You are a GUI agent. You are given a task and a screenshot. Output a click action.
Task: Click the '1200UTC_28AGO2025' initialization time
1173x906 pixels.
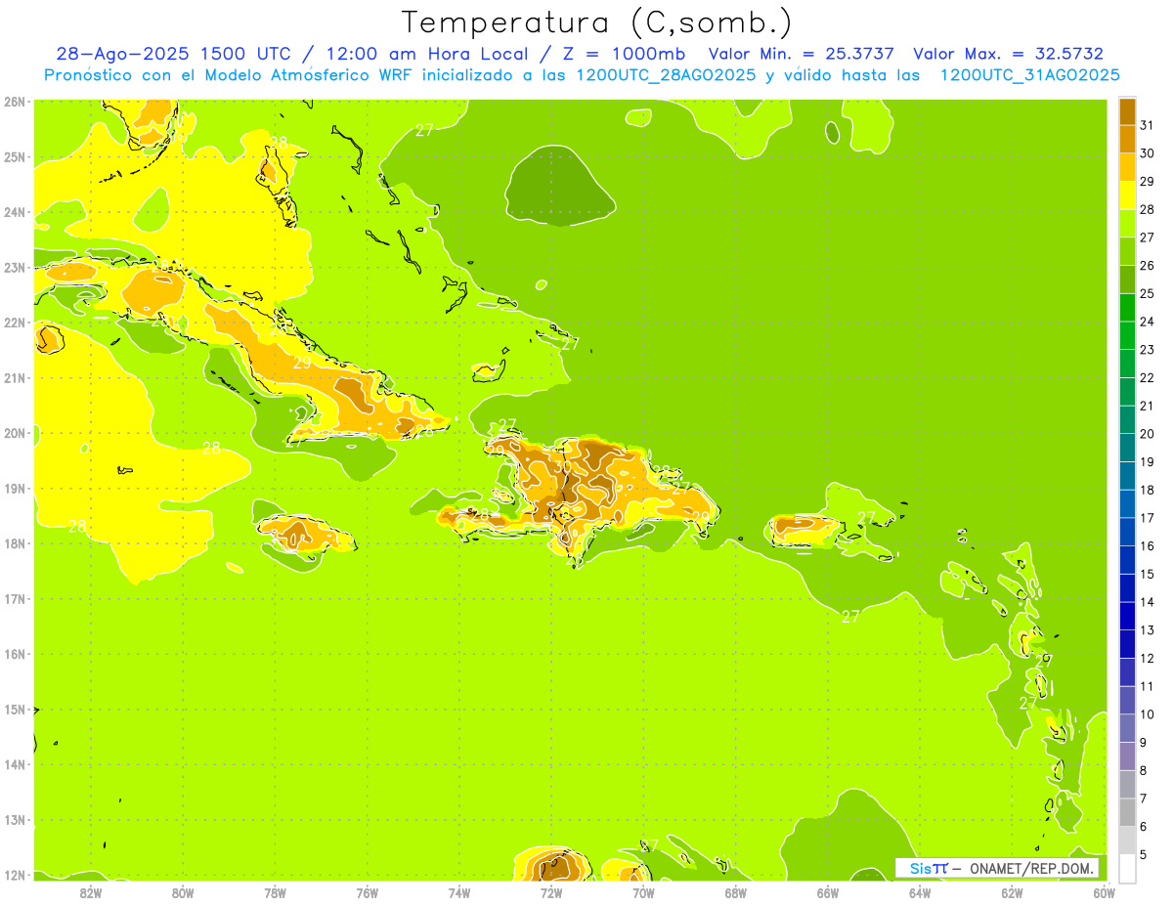(x=665, y=75)
